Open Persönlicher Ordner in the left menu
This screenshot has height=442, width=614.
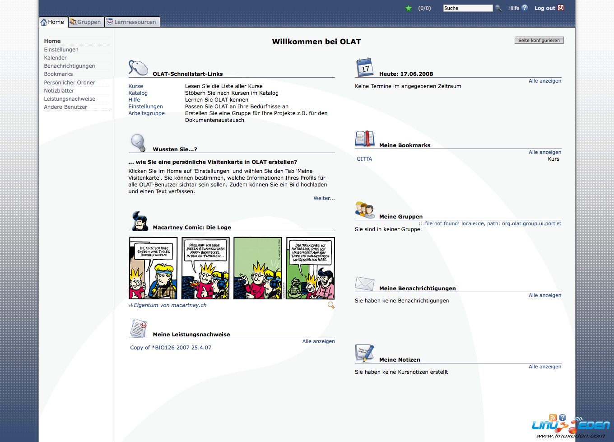click(x=70, y=83)
